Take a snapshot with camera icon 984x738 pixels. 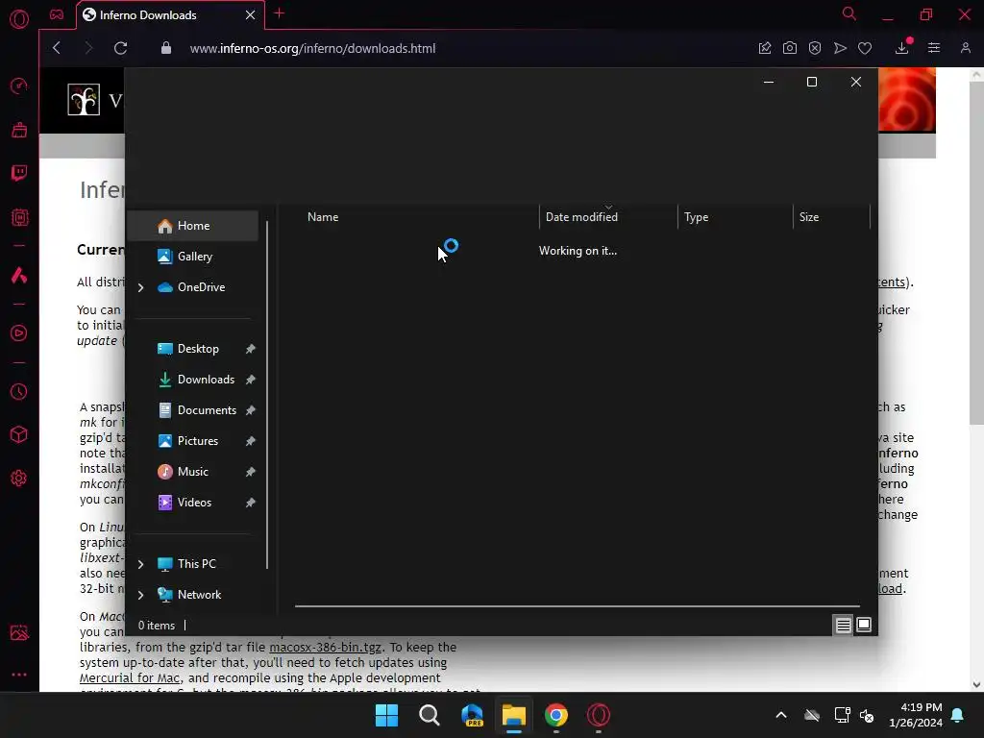790,48
